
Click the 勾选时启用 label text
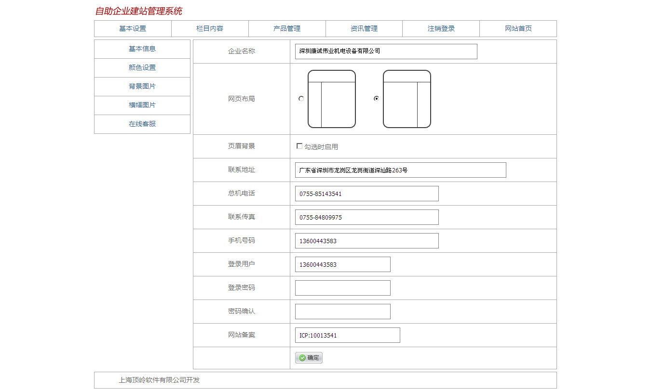(x=321, y=147)
